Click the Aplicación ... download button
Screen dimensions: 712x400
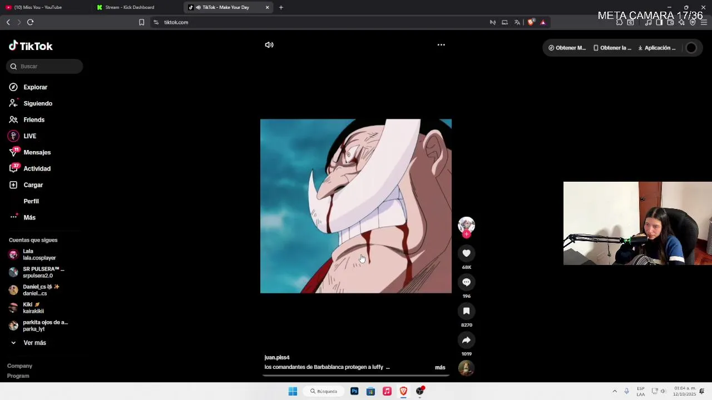[656, 48]
